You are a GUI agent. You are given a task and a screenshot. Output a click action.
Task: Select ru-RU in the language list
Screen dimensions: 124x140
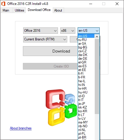click(x=86, y=40)
